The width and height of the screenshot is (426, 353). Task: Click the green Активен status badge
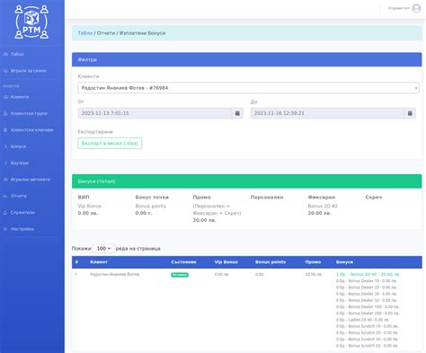pos(180,275)
